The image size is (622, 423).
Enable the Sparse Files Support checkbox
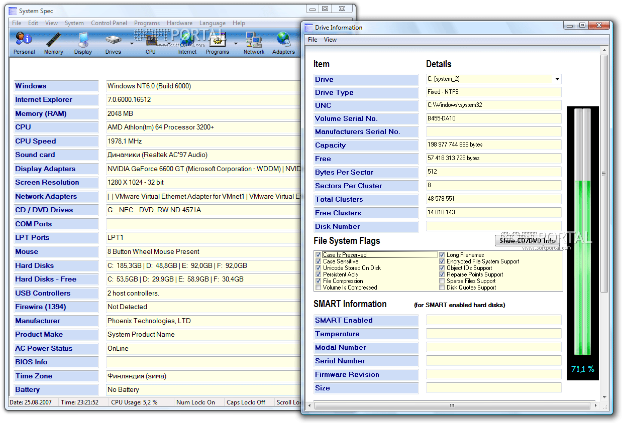point(442,281)
